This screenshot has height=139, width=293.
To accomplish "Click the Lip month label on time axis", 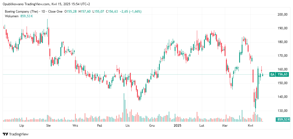I will (22, 126).
